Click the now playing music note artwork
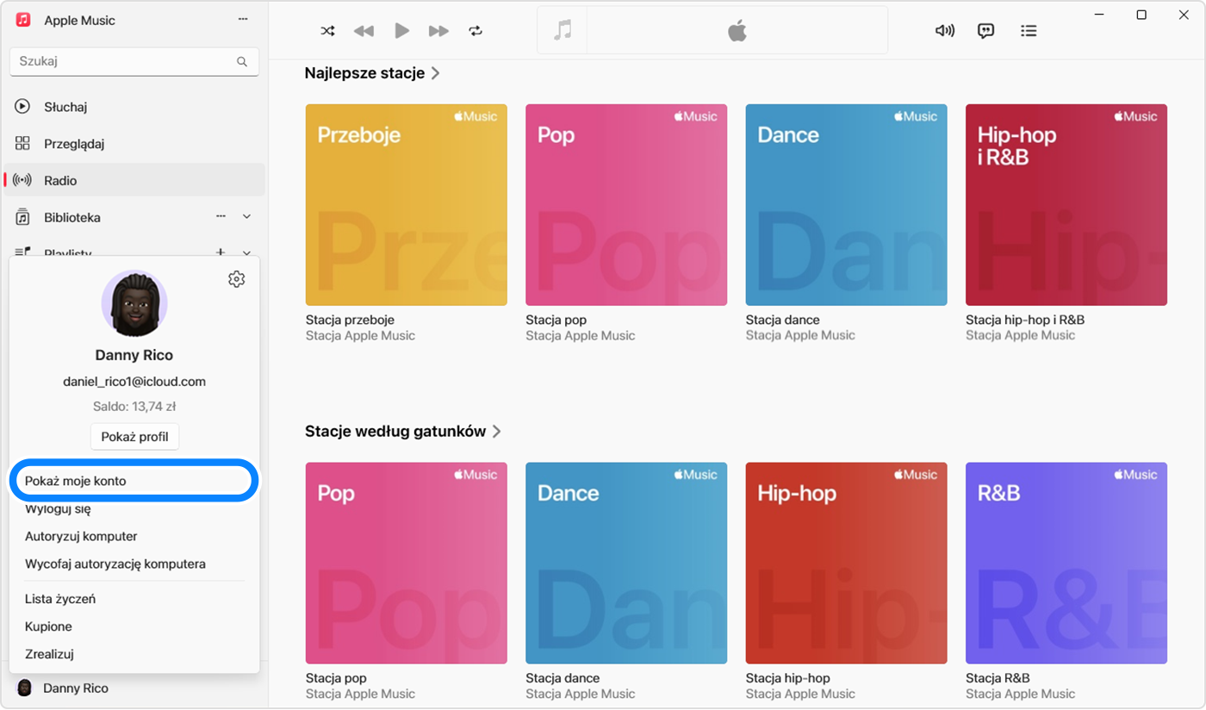 tap(563, 31)
